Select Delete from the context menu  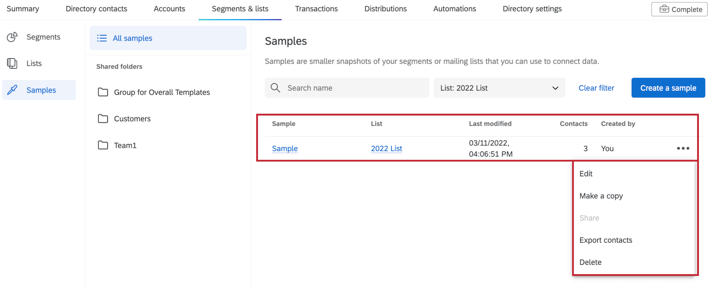point(590,262)
